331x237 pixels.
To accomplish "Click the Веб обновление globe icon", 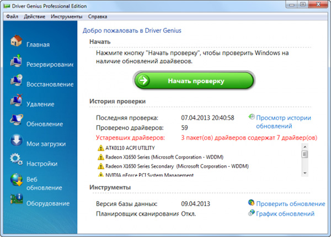I will 15,182.
